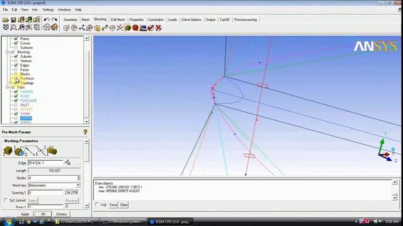Enable the Surfaces checkbox in tree

coord(16,48)
